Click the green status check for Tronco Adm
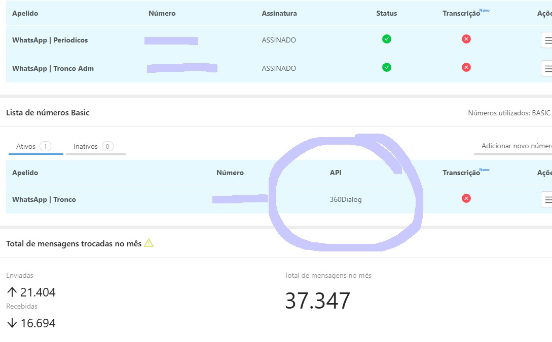 click(387, 67)
